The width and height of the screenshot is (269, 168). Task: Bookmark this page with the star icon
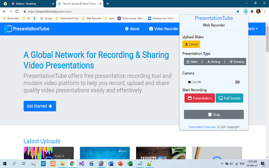238,11
